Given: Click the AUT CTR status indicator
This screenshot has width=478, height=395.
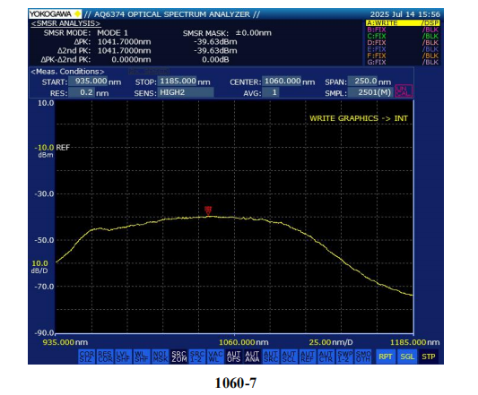Looking at the screenshot, I should [326, 356].
